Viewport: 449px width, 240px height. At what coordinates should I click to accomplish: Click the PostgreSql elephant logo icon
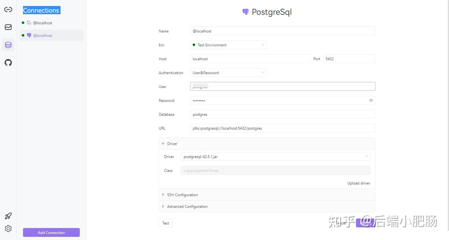(246, 12)
